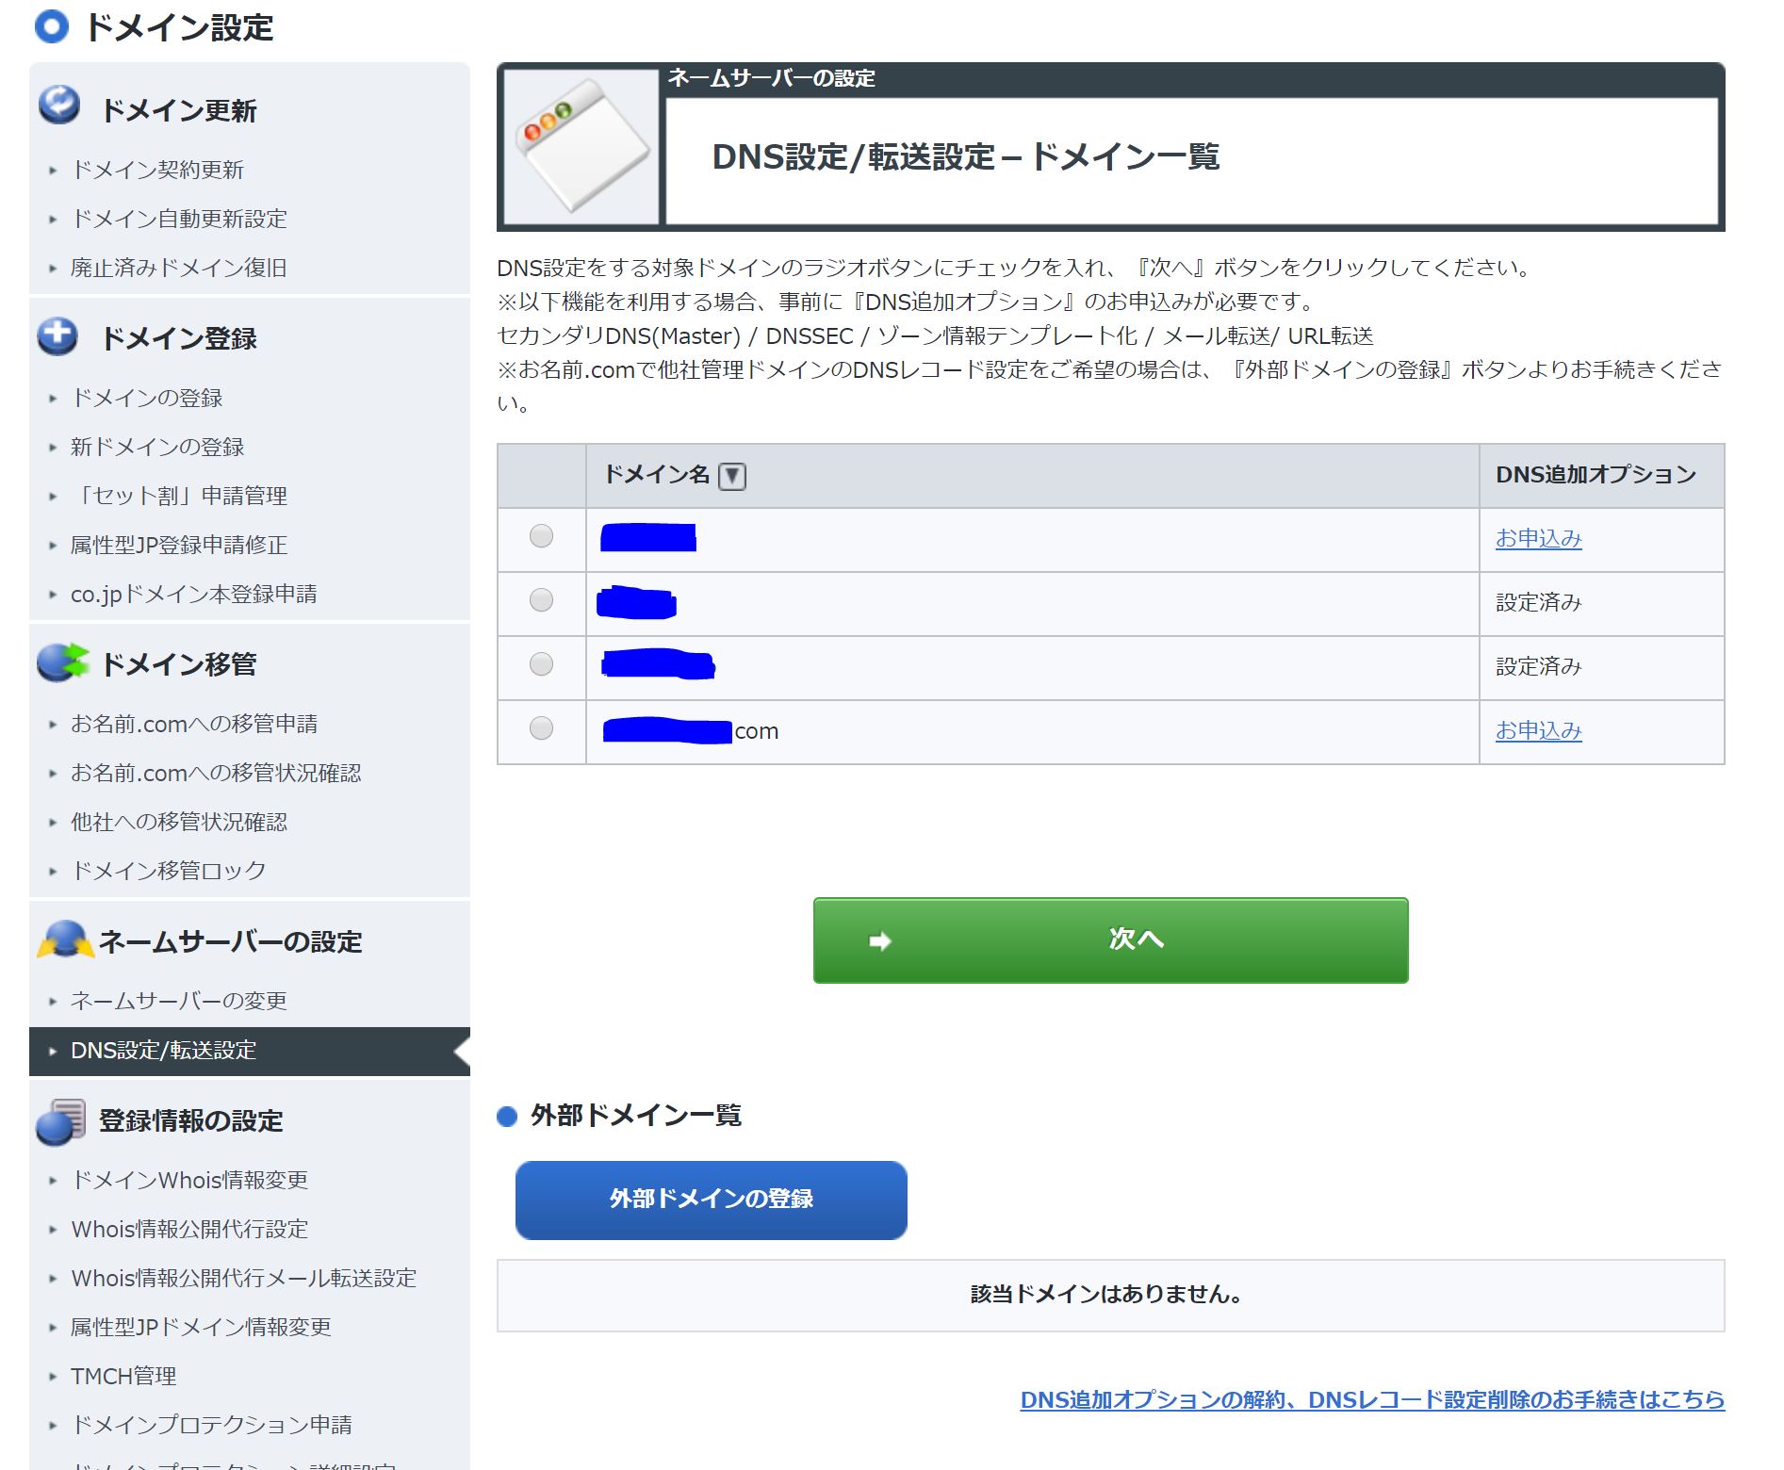Image resolution: width=1784 pixels, height=1470 pixels.
Task: Choose the radio button for .com domain
Action: coord(541,728)
